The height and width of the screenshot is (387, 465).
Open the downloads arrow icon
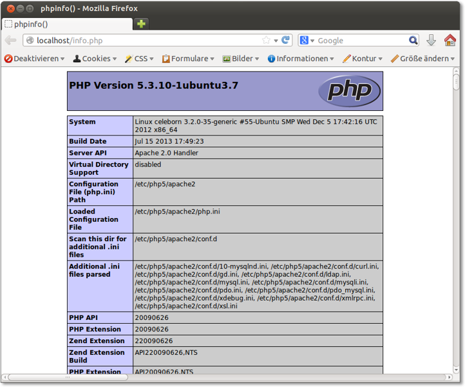[432, 41]
